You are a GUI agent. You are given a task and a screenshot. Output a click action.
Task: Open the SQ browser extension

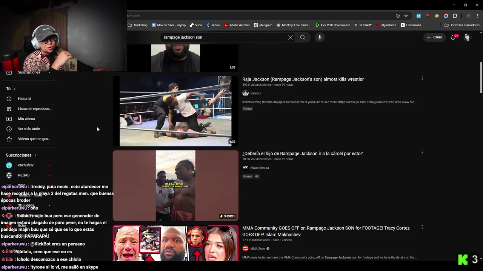[437, 16]
